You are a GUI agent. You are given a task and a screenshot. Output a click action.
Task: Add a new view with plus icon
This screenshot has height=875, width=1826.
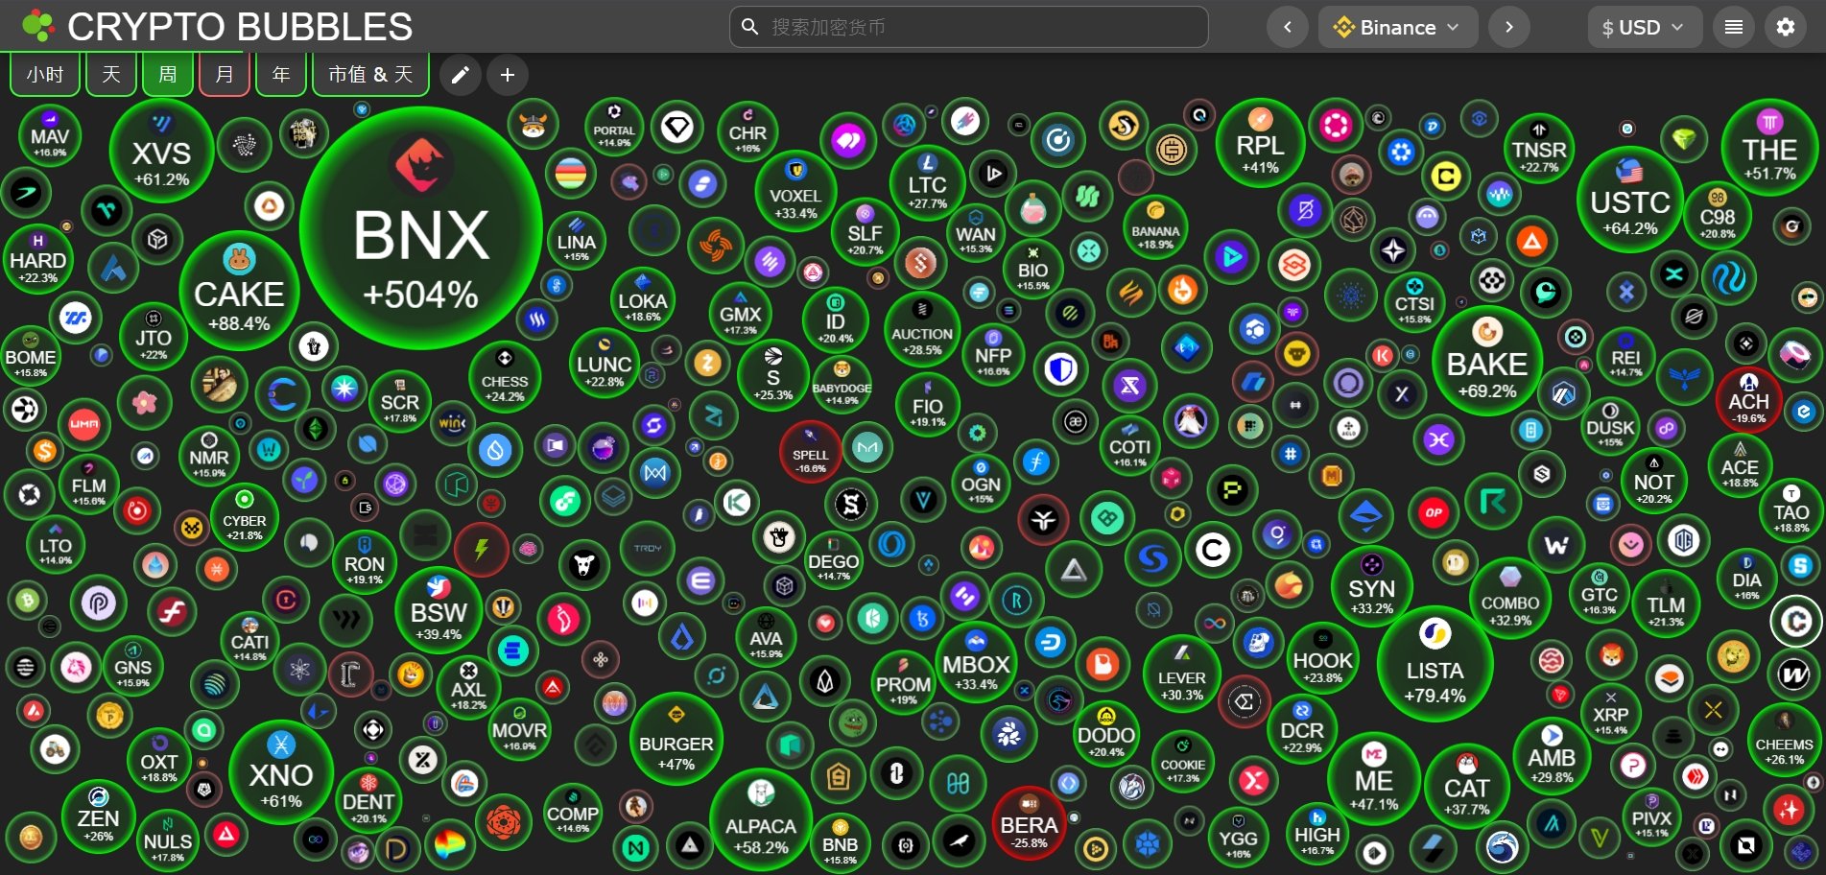(x=508, y=75)
